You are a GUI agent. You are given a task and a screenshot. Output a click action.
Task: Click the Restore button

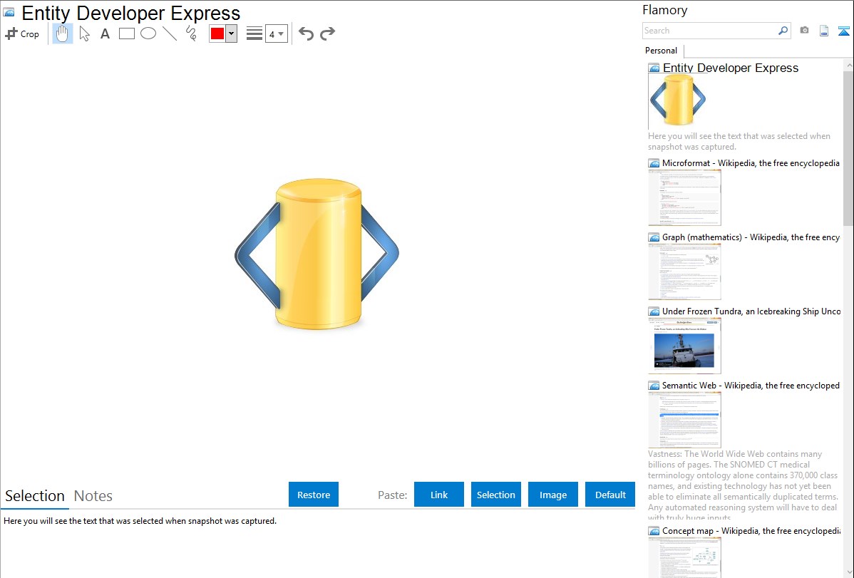[314, 495]
